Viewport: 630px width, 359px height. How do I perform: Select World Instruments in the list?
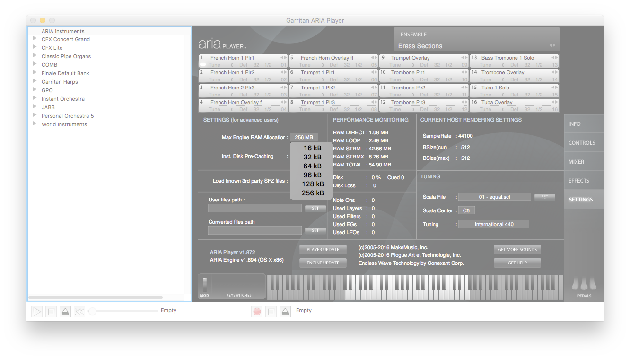64,124
